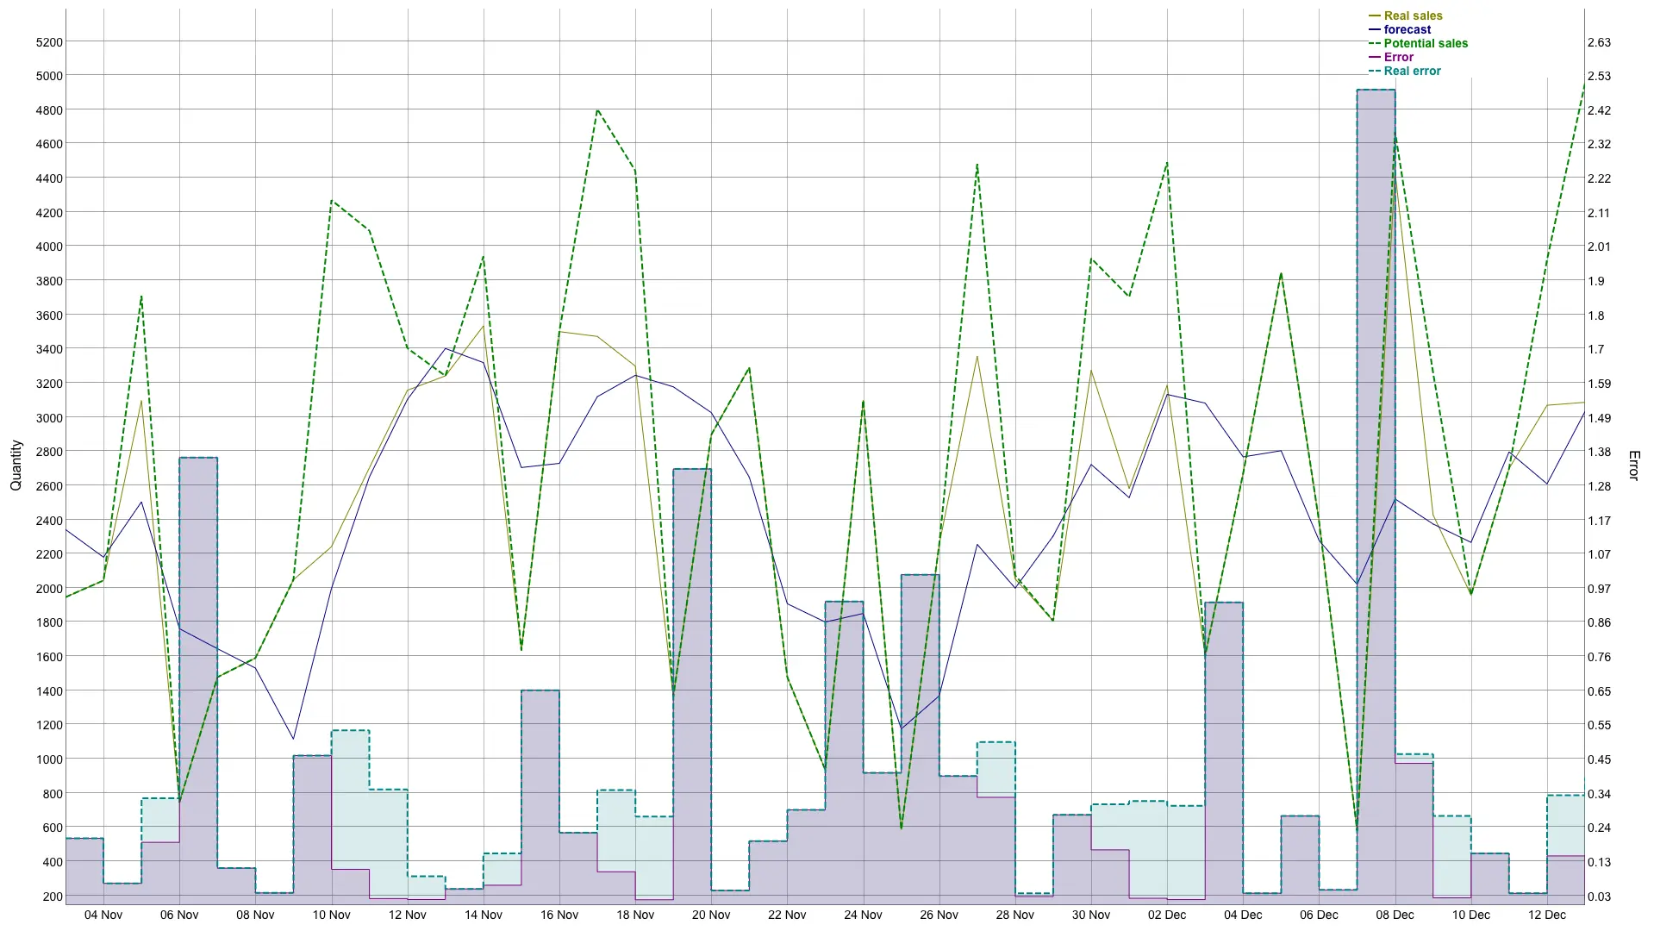Select the tallest error bar near 08 Dec
Viewport: 1654px width, 931px height.
(1376, 497)
